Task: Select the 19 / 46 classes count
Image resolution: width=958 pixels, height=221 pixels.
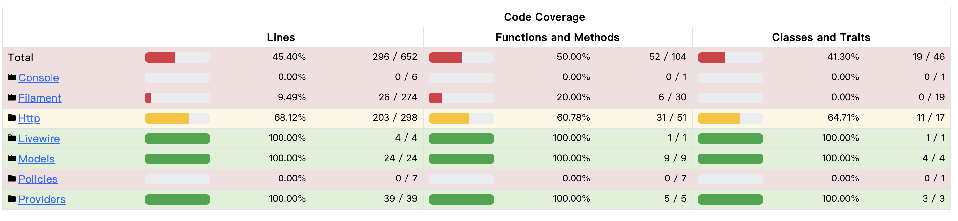Action: coord(928,57)
